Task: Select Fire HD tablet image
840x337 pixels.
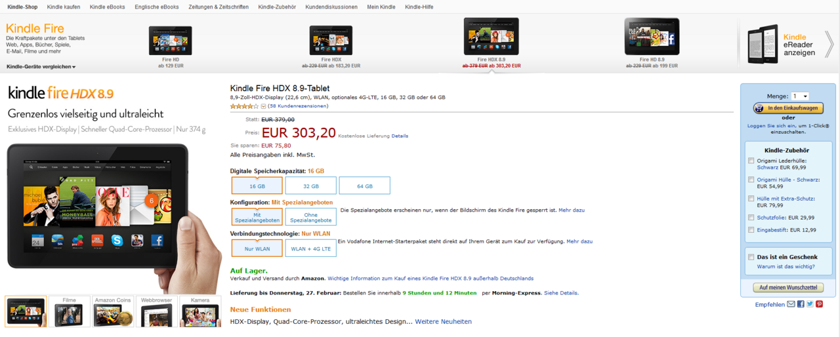Action: coord(171,41)
